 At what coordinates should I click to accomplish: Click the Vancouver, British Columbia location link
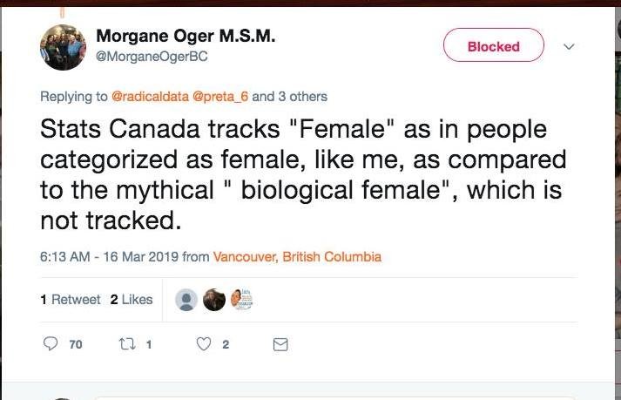297,257
